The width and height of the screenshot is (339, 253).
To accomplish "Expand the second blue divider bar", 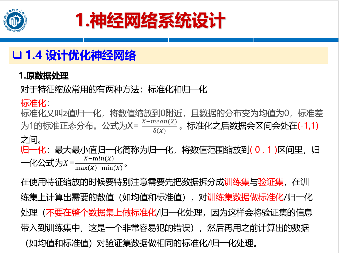I will click(x=126, y=40).
